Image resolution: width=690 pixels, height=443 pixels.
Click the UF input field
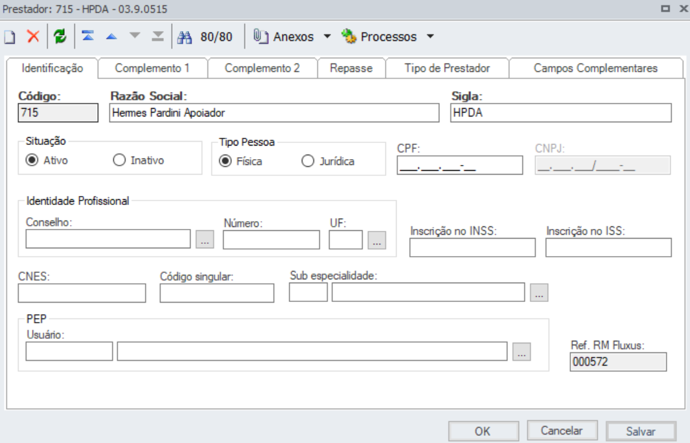click(346, 240)
